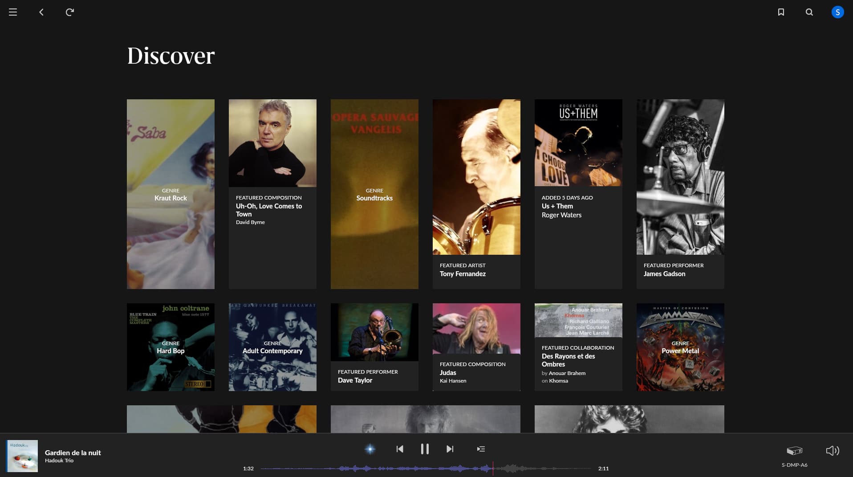853x477 pixels.
Task: Click the Khomsa album cover image
Action: tap(578, 320)
